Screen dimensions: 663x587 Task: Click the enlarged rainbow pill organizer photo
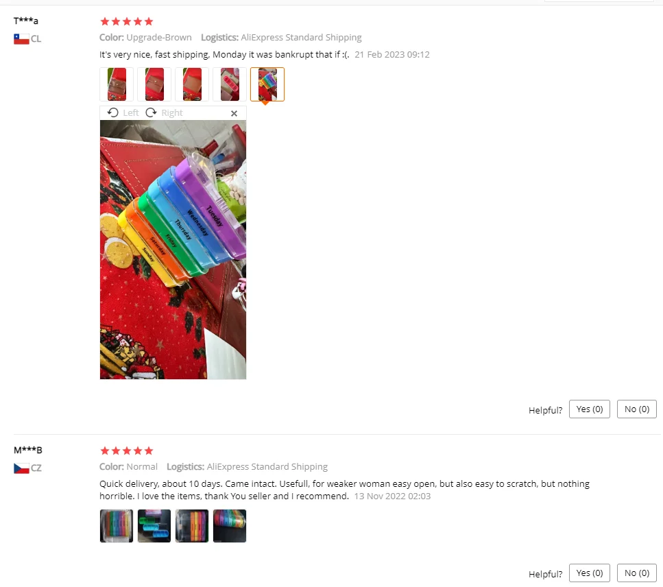tap(173, 250)
